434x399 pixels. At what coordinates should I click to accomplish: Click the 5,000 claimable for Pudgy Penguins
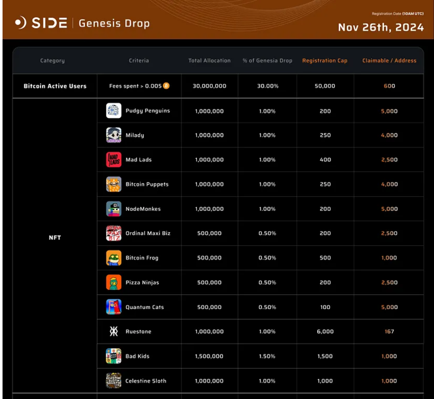click(389, 111)
